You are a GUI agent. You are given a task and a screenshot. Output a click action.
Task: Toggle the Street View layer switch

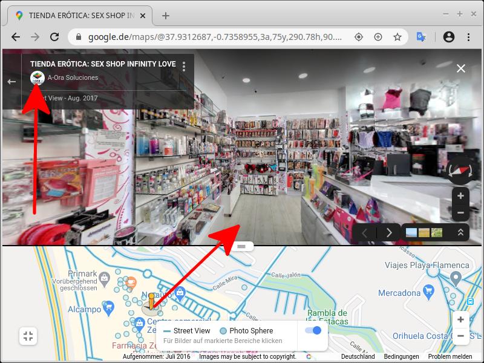click(x=313, y=330)
